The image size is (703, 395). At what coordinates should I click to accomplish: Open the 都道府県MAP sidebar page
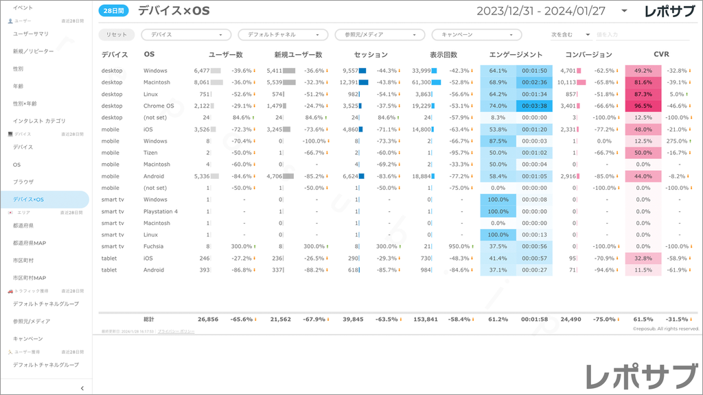30,243
